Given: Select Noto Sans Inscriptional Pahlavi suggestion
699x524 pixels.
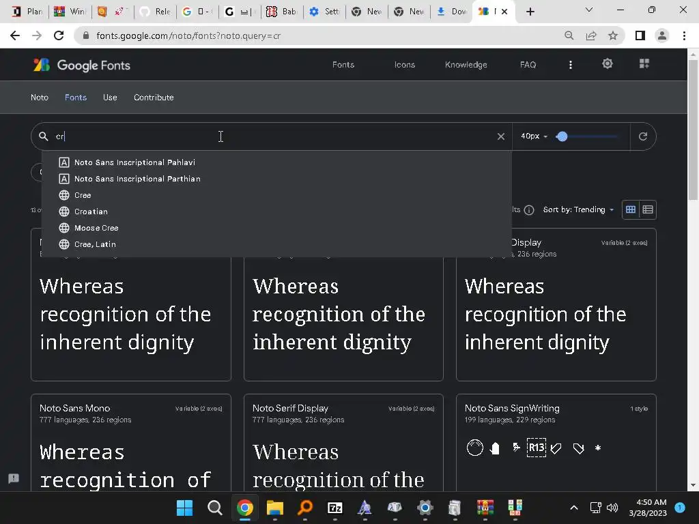Looking at the screenshot, I should coord(276,162).
